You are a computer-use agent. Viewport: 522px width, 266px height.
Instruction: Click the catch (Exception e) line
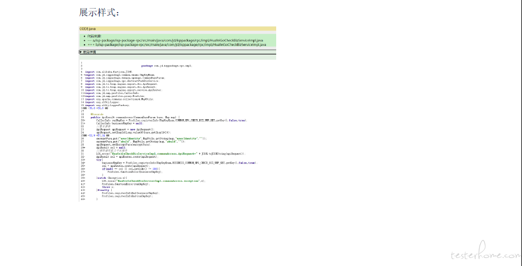pos(113,178)
